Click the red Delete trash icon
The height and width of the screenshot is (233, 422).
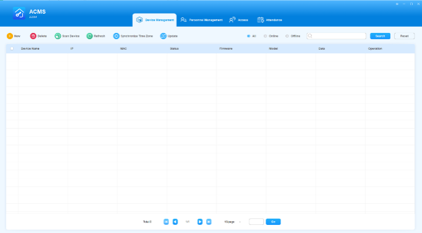33,36
